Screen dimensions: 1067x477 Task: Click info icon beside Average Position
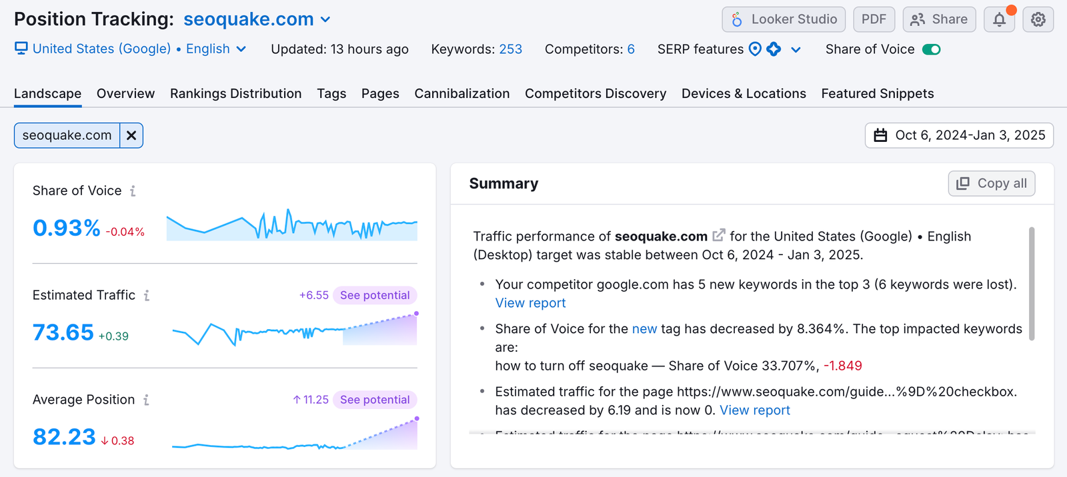pyautogui.click(x=146, y=400)
